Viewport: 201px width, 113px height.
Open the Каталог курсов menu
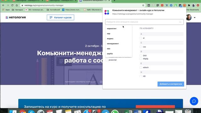pos(61,18)
